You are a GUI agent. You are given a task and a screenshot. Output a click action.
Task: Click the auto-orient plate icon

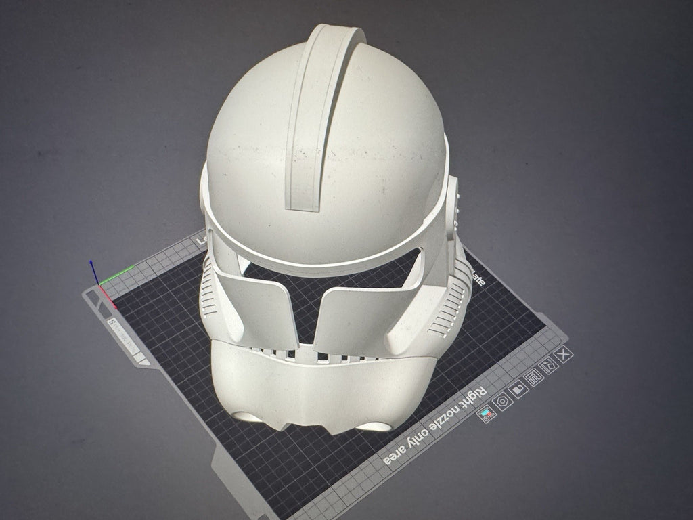[549, 366]
